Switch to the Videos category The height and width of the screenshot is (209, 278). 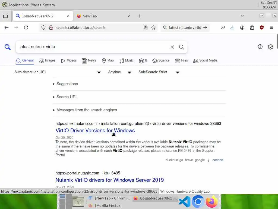[x=69, y=61]
